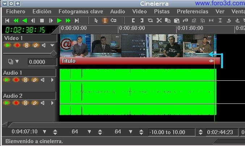The height and width of the screenshot is (146, 245).
Task: Click the Título effect bar on Video 1
Action: pos(140,61)
